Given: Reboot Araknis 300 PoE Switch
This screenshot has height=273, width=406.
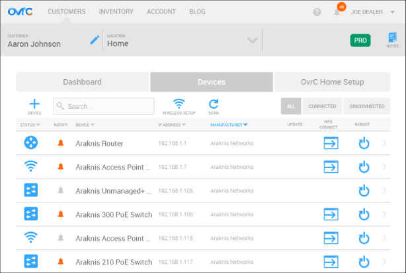Looking at the screenshot, I should coord(364,214).
